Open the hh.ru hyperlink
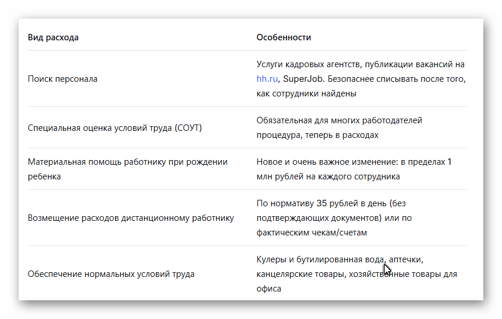The width and height of the screenshot is (502, 319). [267, 79]
